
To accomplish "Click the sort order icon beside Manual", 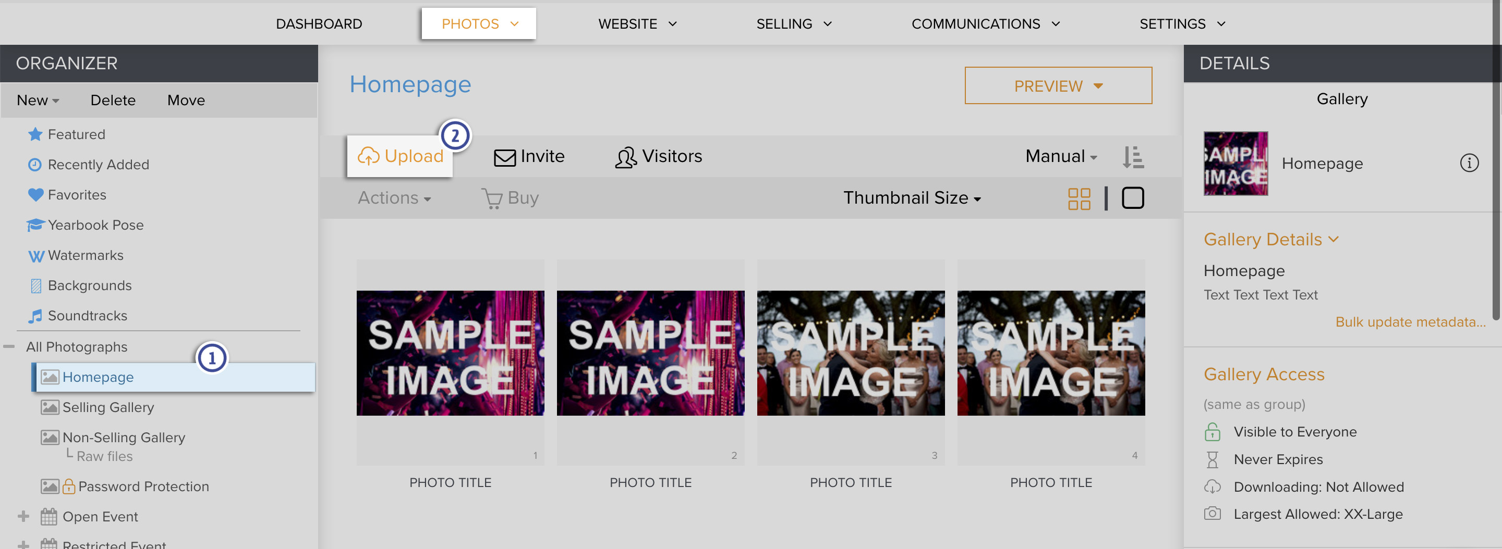I will point(1133,157).
